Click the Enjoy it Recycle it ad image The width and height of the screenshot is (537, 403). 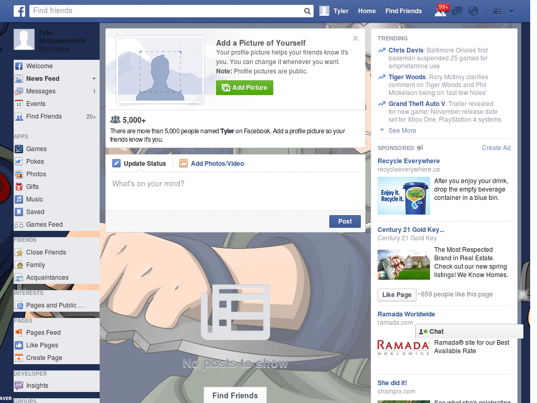click(x=403, y=196)
